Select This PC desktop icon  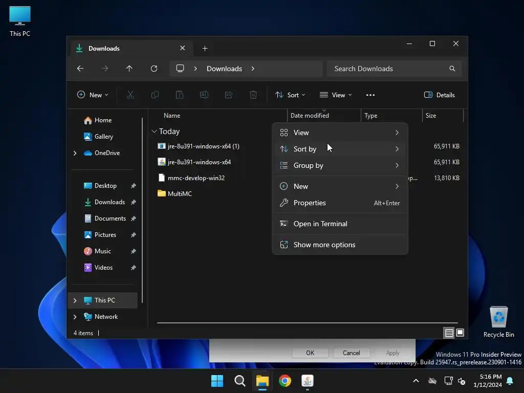[20, 21]
